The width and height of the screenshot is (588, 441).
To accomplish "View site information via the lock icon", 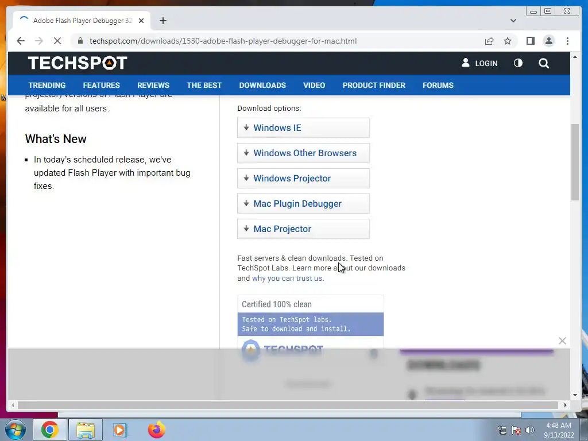I will pyautogui.click(x=80, y=41).
